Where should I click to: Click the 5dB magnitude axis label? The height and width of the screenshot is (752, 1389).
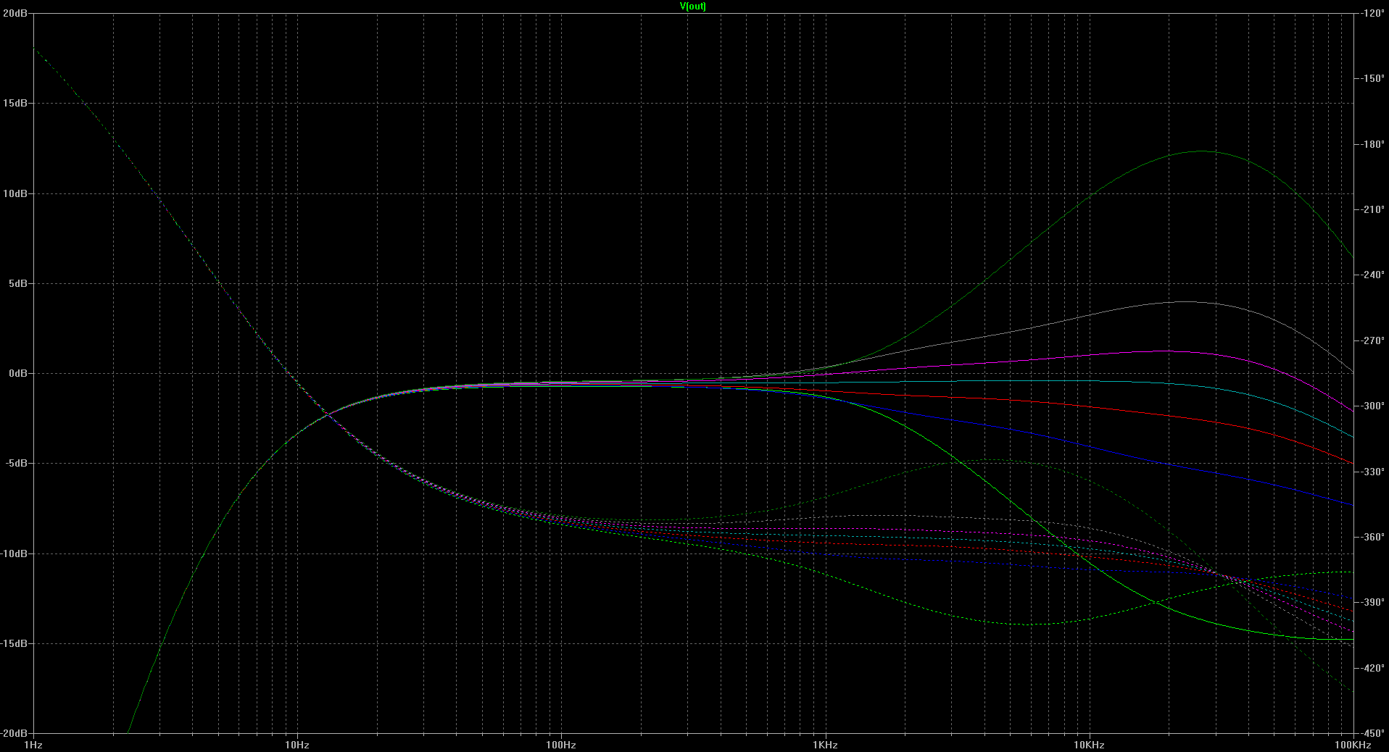[x=18, y=283]
